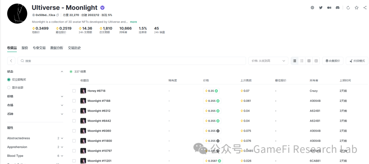Image resolution: width=369 pixels, height=164 pixels.
Task: Click marketplace icon on Moonlight #11800 price
Action: [218, 141]
